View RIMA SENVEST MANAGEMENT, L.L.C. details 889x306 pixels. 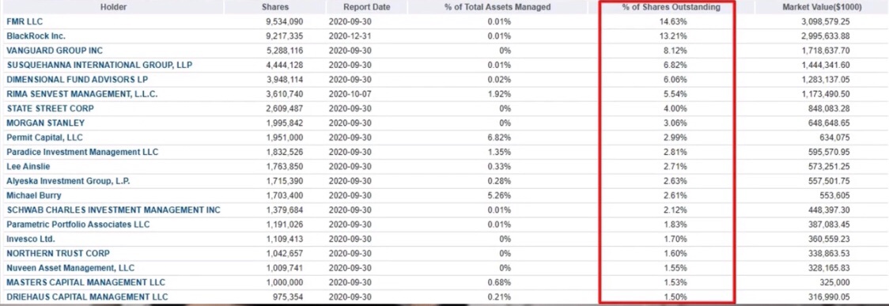point(82,94)
